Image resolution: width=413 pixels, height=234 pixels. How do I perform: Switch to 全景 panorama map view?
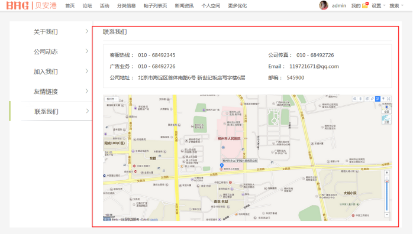coord(386,109)
